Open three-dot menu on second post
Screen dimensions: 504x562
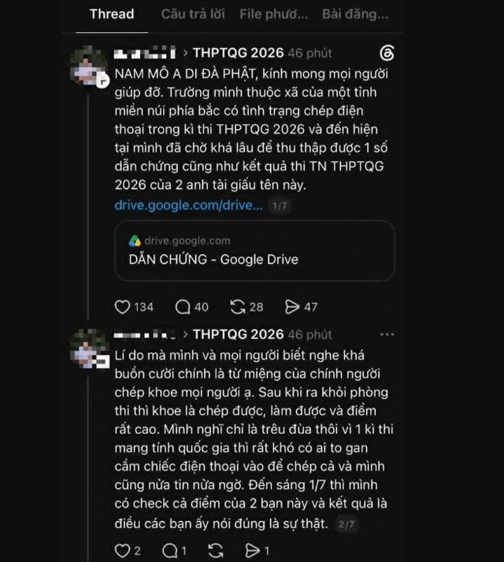click(387, 335)
